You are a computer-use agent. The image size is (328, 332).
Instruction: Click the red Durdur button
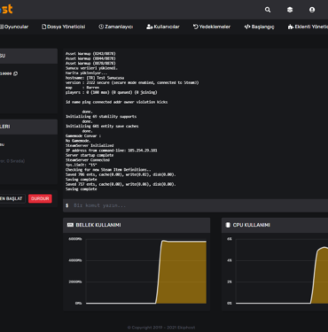tap(40, 198)
